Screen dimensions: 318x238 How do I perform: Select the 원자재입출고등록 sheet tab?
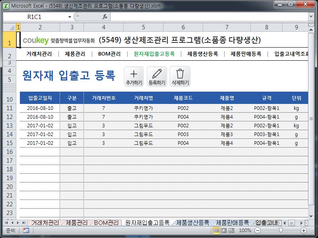coord(147,223)
